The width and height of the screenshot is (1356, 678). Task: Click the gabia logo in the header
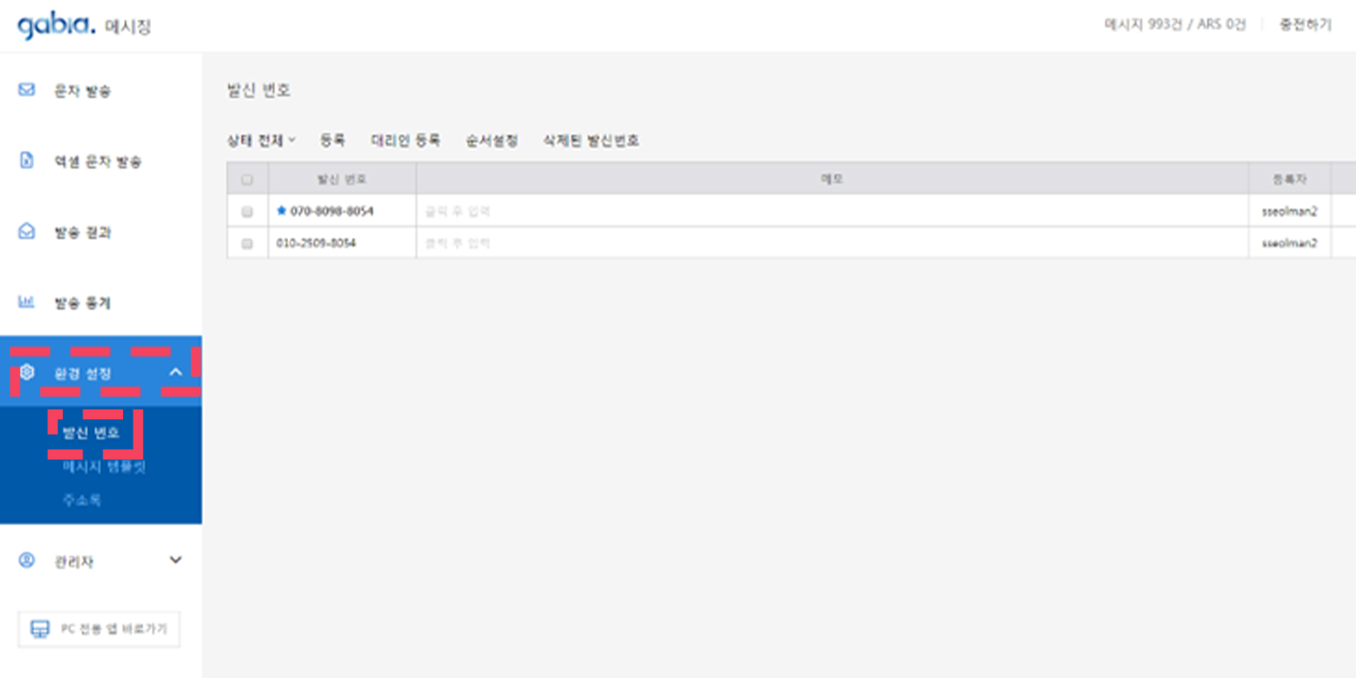pyautogui.click(x=57, y=26)
